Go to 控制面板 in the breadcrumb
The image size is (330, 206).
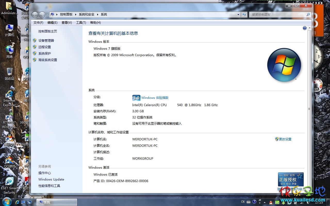[66, 15]
